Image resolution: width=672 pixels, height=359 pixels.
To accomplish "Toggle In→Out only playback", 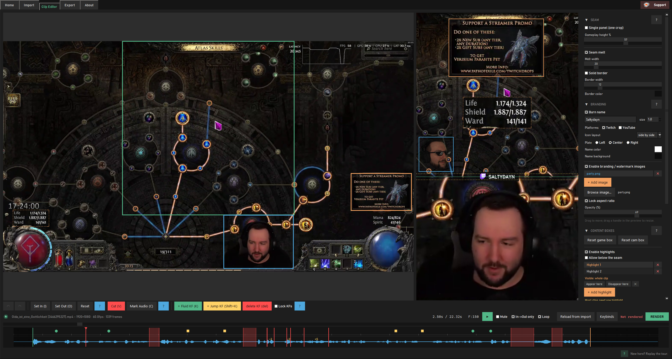I will click(513, 317).
